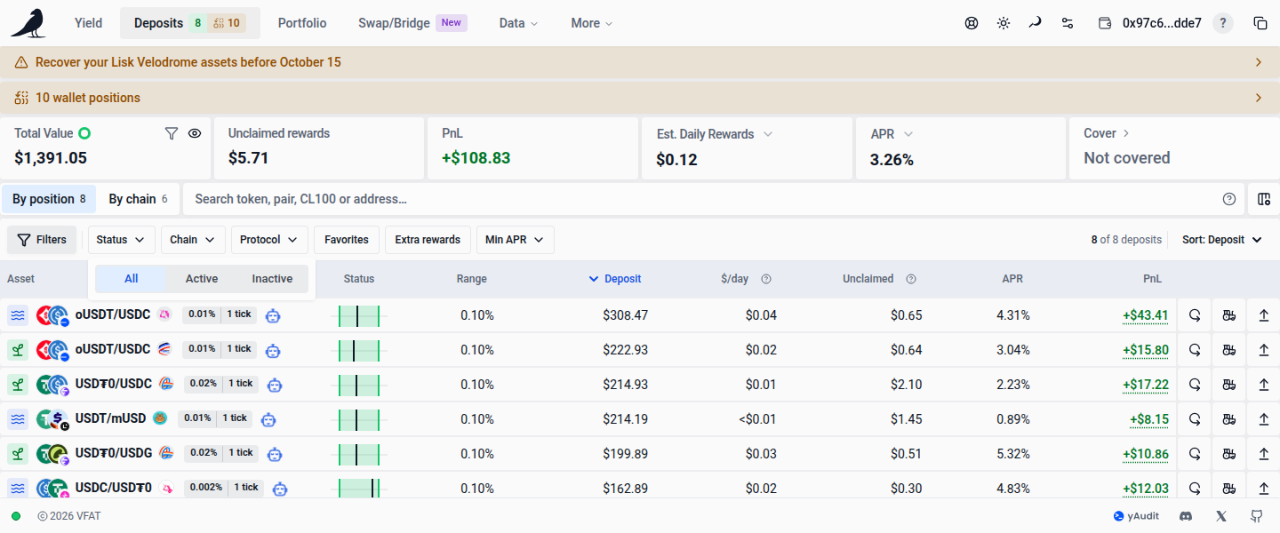
Task: Expand the 10 wallet positions banner
Action: 640,98
